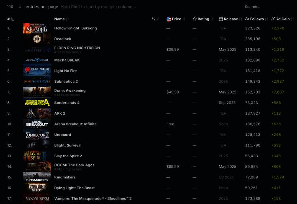
Task: Sort by the % column arrows
Action: click(x=158, y=19)
